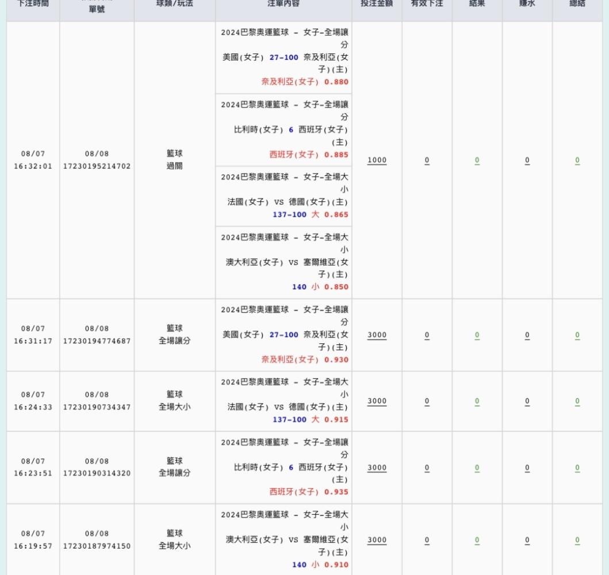Open green 總結 value 0 in the 16:23:51 row
The height and width of the screenshot is (575, 609).
577,467
